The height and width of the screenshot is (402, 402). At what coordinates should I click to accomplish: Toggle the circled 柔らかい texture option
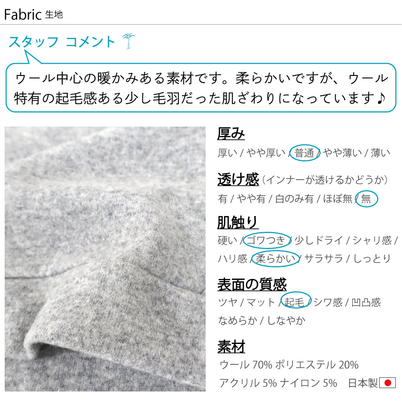click(x=276, y=259)
